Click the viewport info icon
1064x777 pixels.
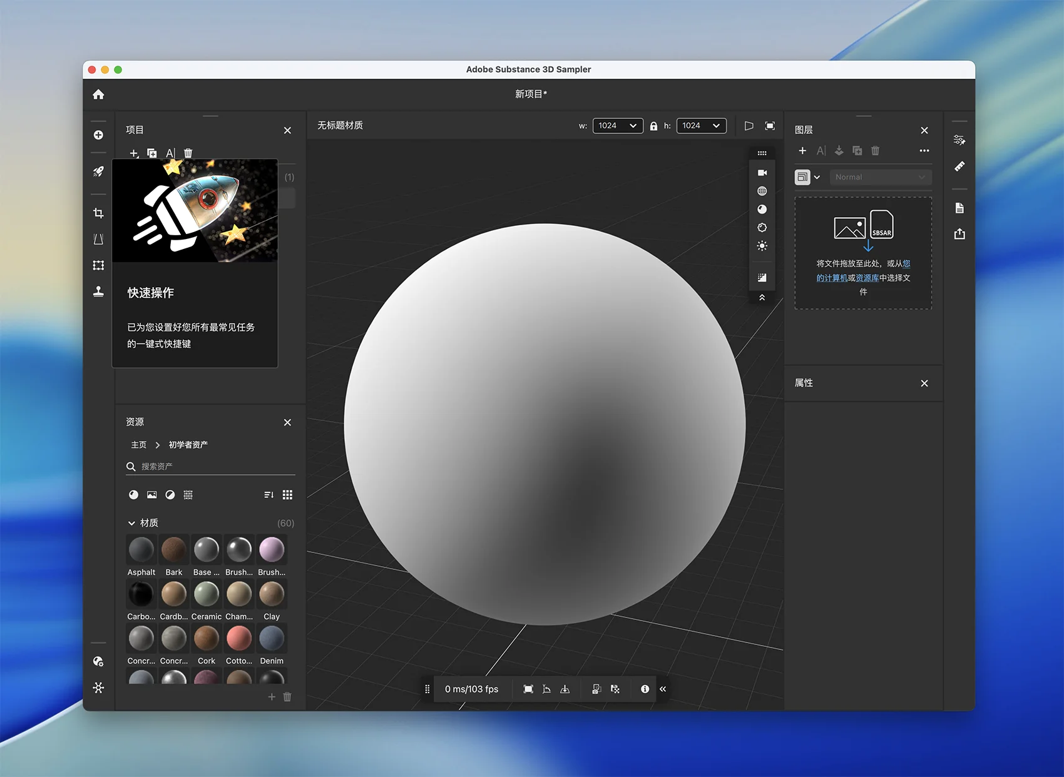[x=645, y=689]
